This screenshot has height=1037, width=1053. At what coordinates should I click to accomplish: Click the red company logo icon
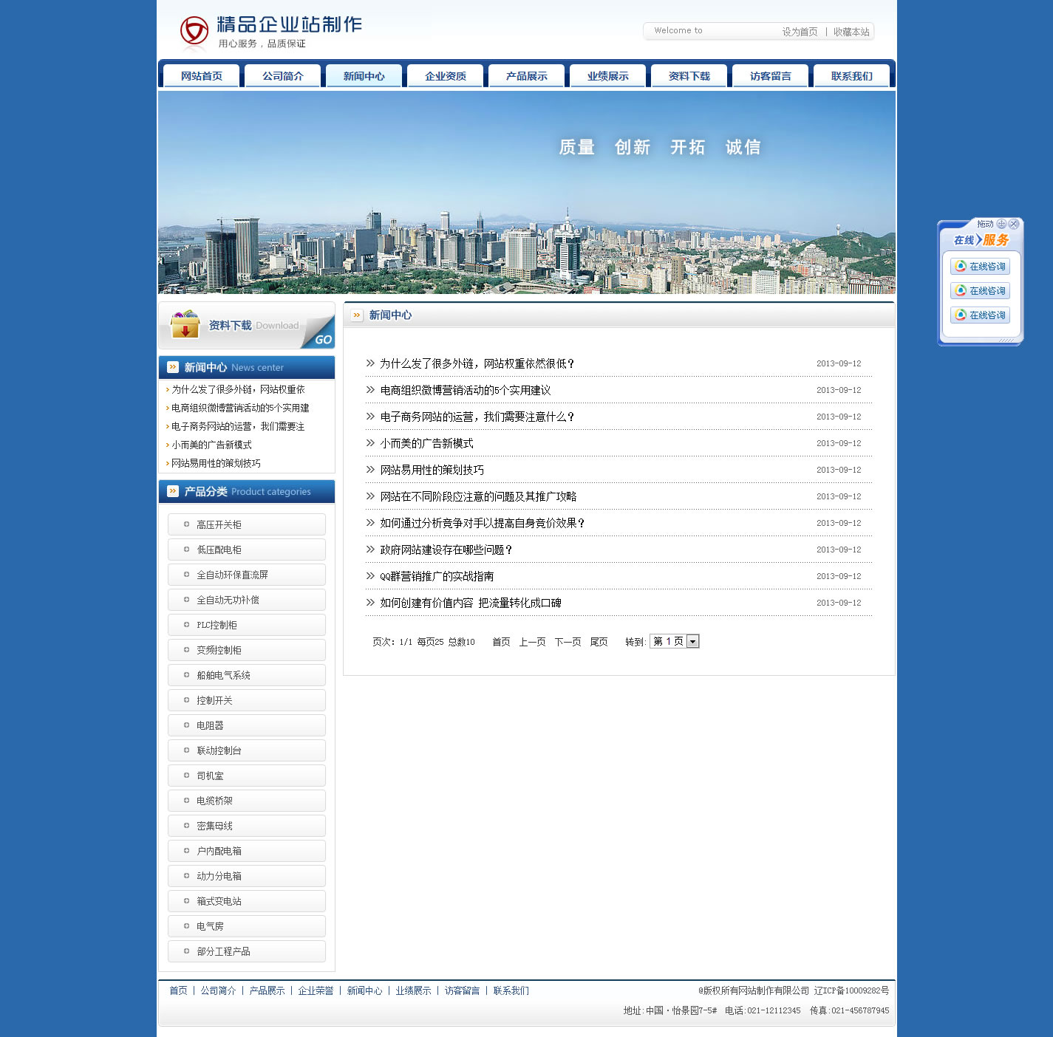(194, 32)
